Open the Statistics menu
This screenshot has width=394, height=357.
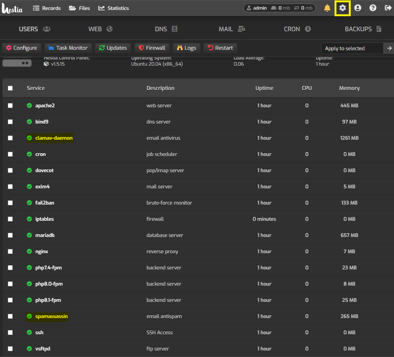(x=114, y=8)
